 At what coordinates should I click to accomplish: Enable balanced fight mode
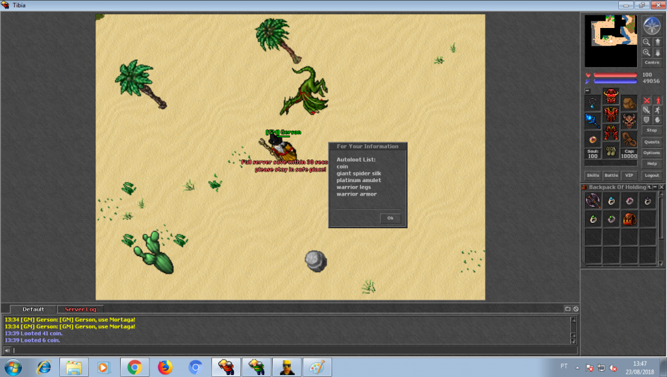point(647,110)
